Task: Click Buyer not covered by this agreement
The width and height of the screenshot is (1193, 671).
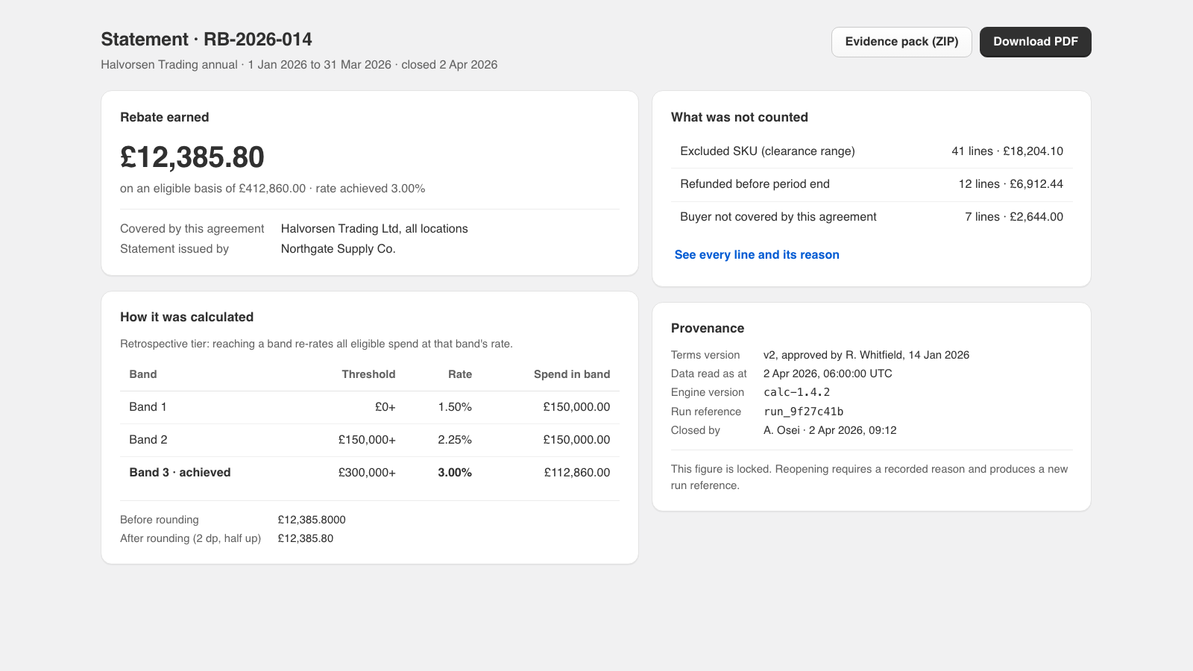Action: pos(778,217)
